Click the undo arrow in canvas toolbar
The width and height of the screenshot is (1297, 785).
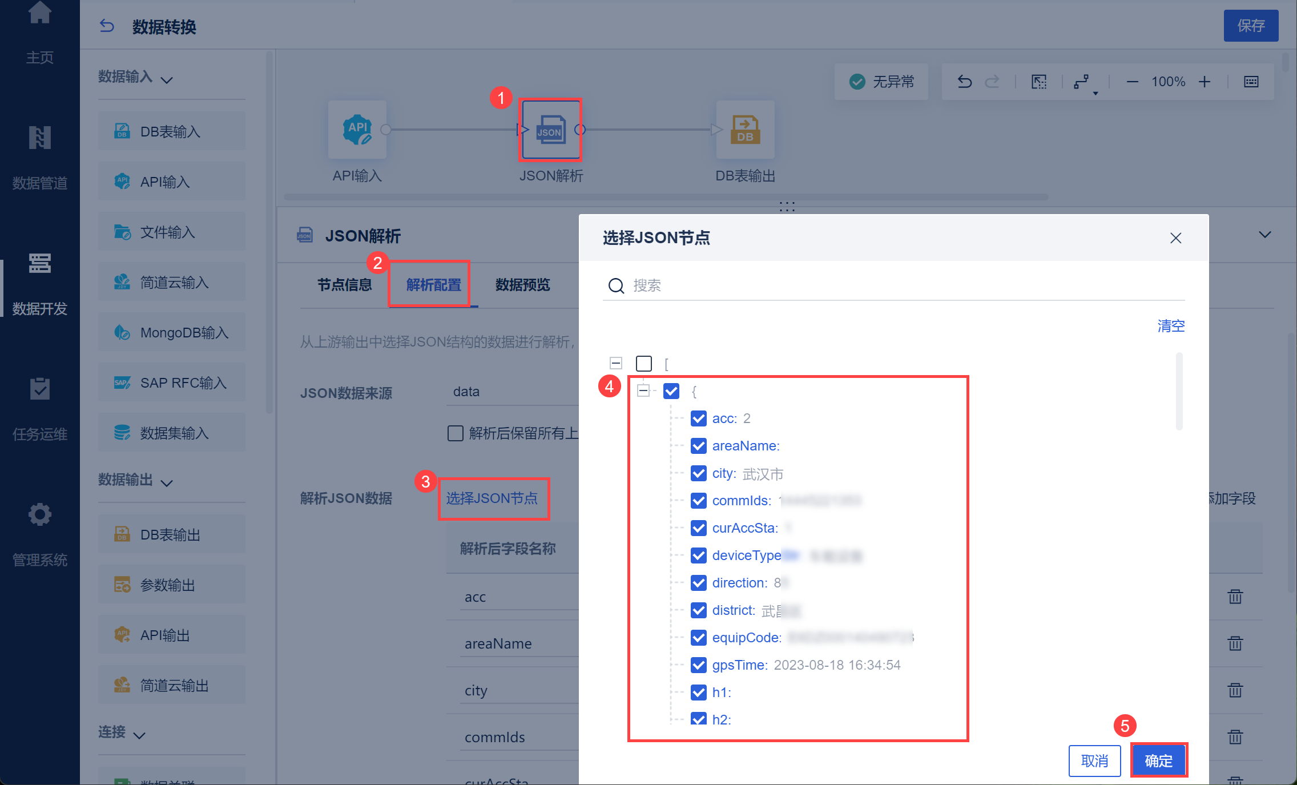point(965,82)
